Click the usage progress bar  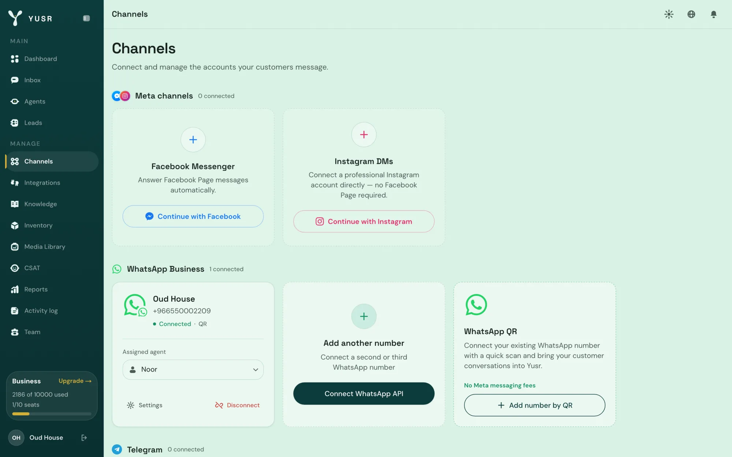52,414
